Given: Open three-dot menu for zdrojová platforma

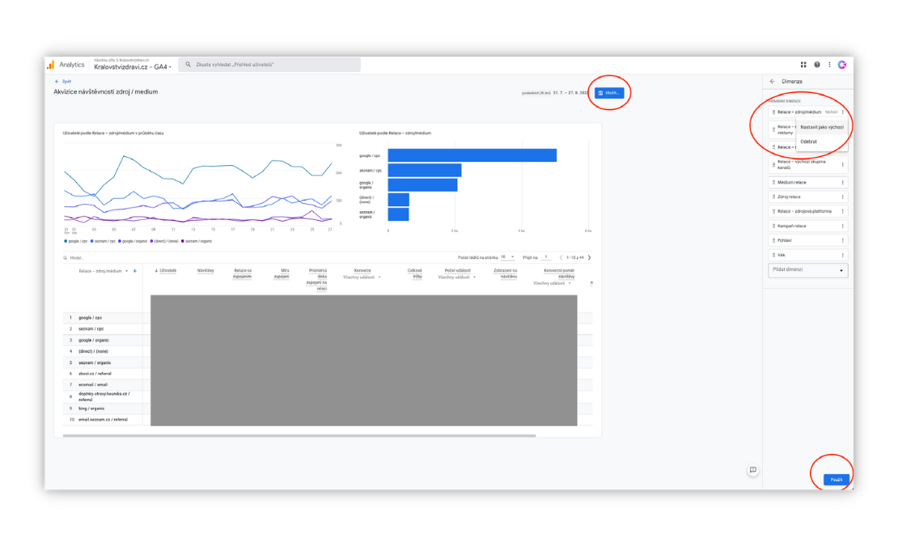Looking at the screenshot, I should 842,211.
